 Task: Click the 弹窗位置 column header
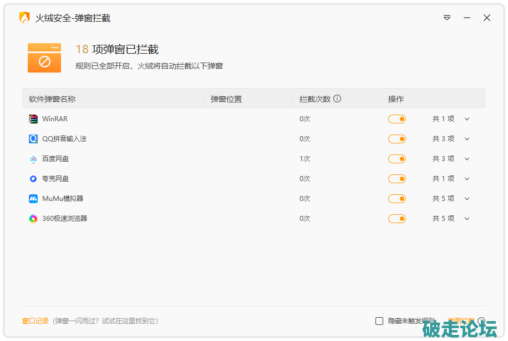point(226,99)
